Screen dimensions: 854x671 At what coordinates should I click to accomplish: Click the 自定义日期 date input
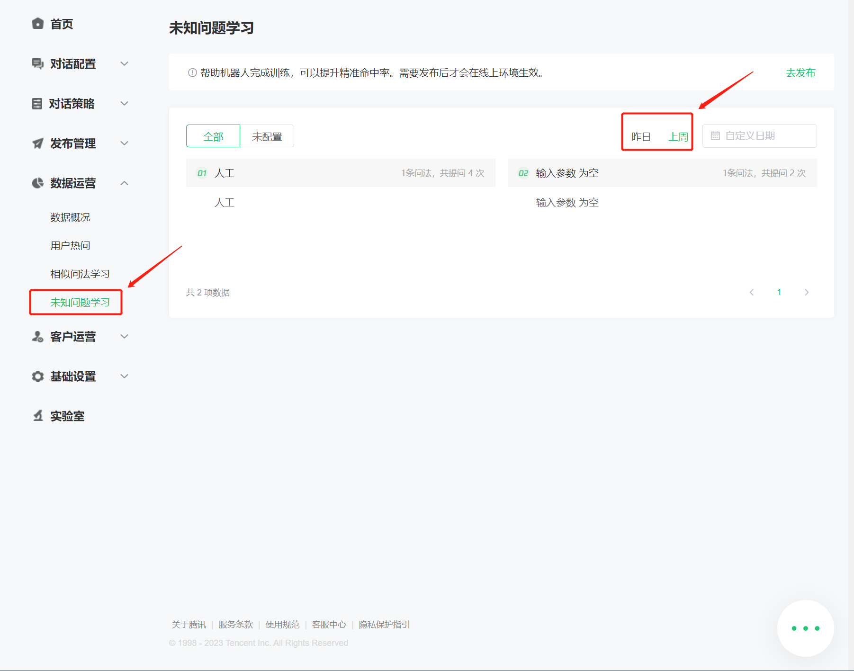[759, 136]
